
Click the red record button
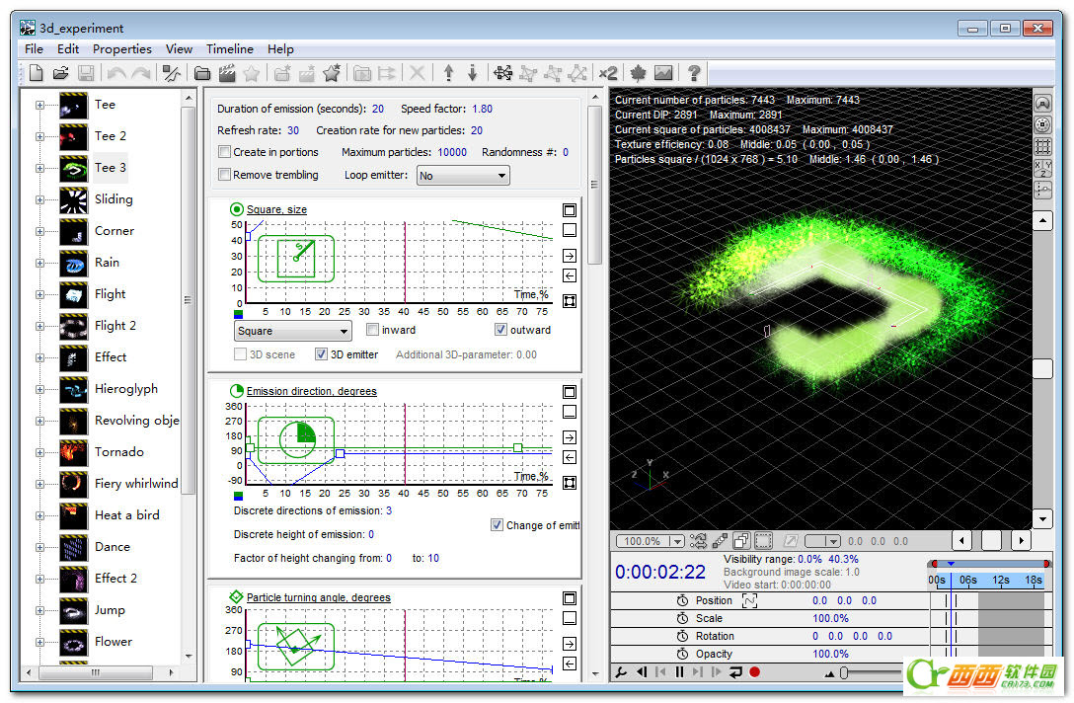pyautogui.click(x=754, y=672)
